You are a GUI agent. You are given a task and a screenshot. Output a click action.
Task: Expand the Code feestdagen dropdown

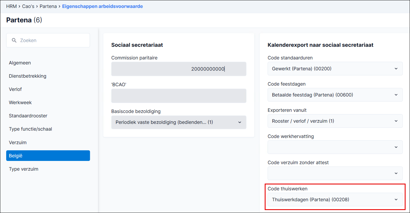click(x=335, y=95)
